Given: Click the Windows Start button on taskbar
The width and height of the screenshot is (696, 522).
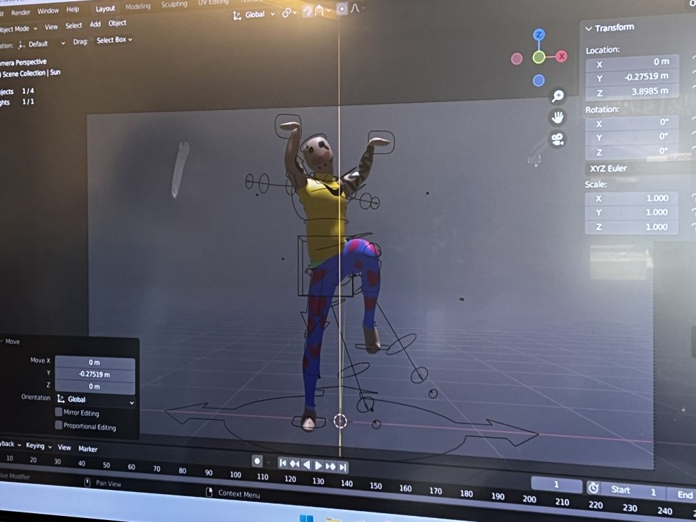Looking at the screenshot, I should (x=307, y=519).
